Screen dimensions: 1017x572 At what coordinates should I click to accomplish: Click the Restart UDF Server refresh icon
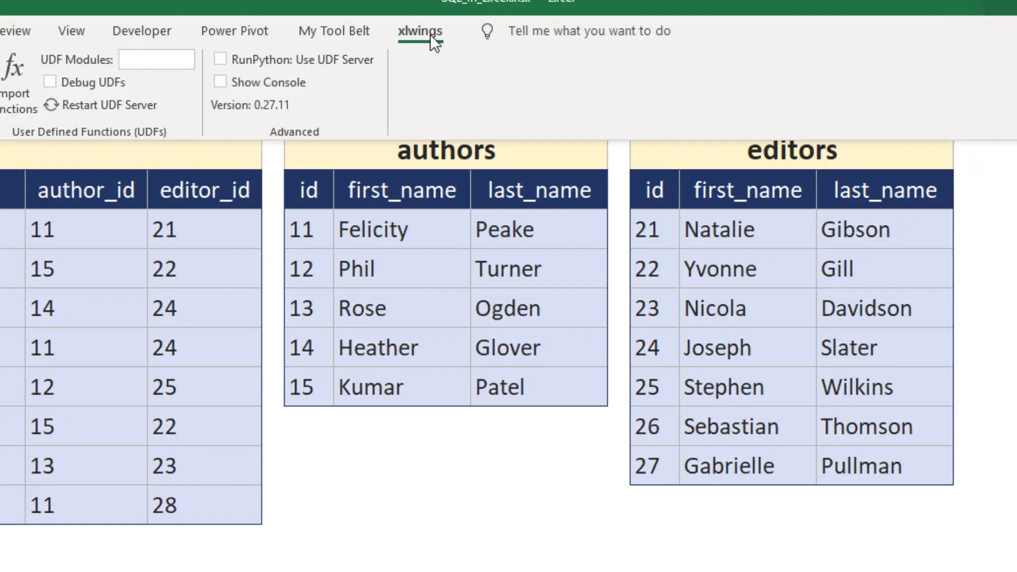(51, 105)
